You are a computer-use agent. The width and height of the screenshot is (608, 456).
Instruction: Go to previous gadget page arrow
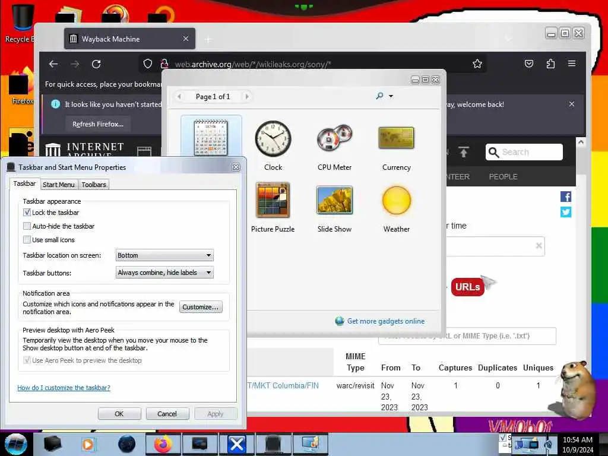point(179,97)
